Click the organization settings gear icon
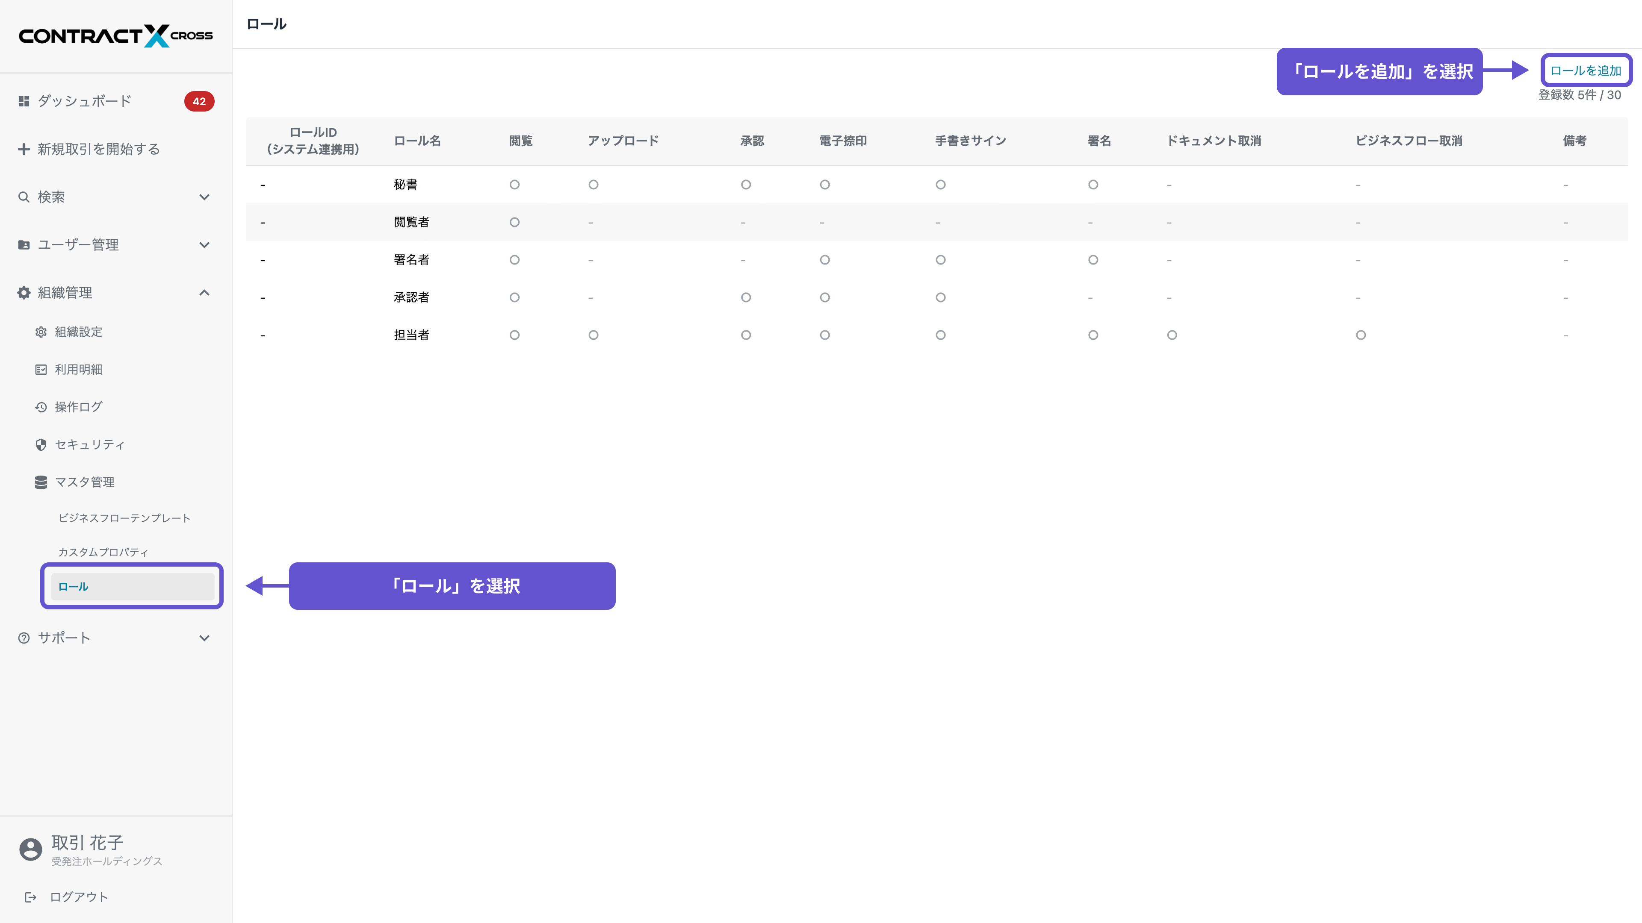The height and width of the screenshot is (923, 1642). pyautogui.click(x=41, y=332)
